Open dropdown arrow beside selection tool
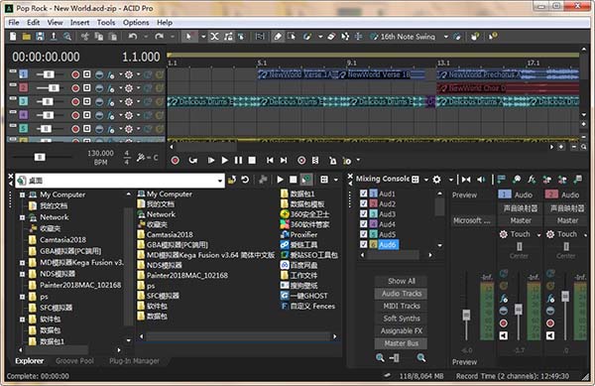 pyautogui.click(x=203, y=37)
